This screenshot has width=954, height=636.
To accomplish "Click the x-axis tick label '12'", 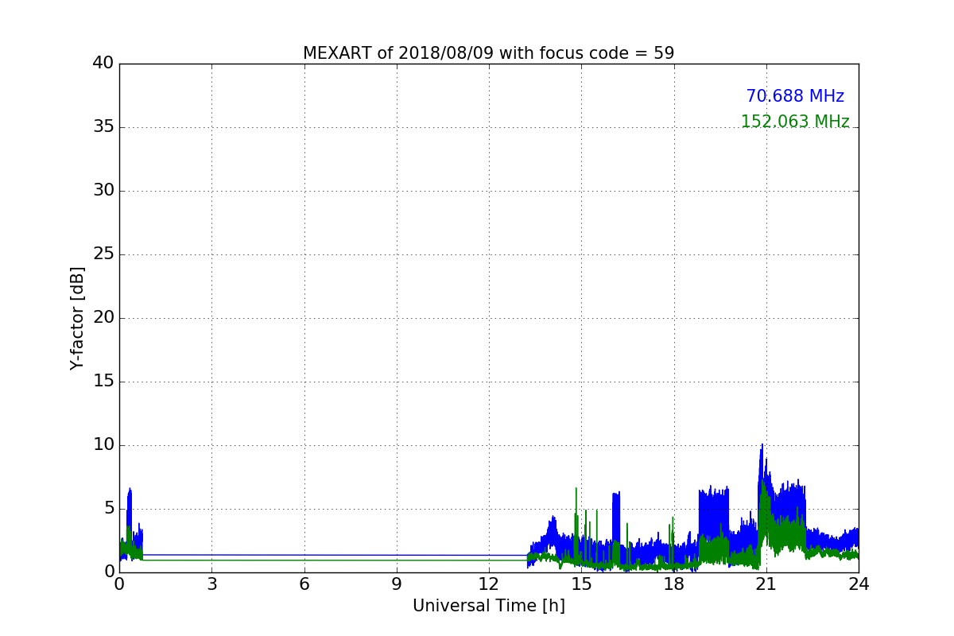I will tap(489, 584).
